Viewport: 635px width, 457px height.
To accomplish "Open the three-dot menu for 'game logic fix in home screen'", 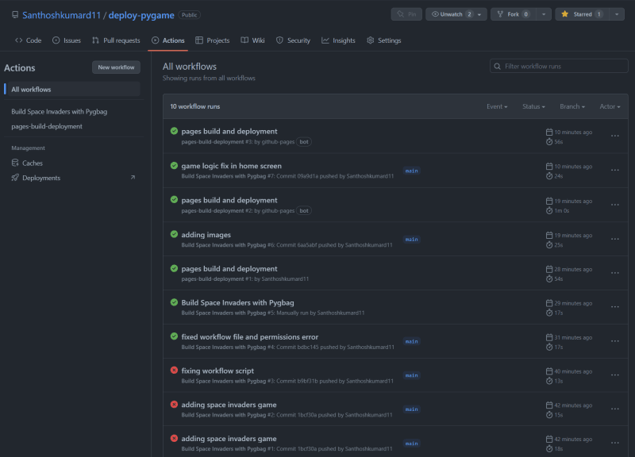I will tap(614, 171).
